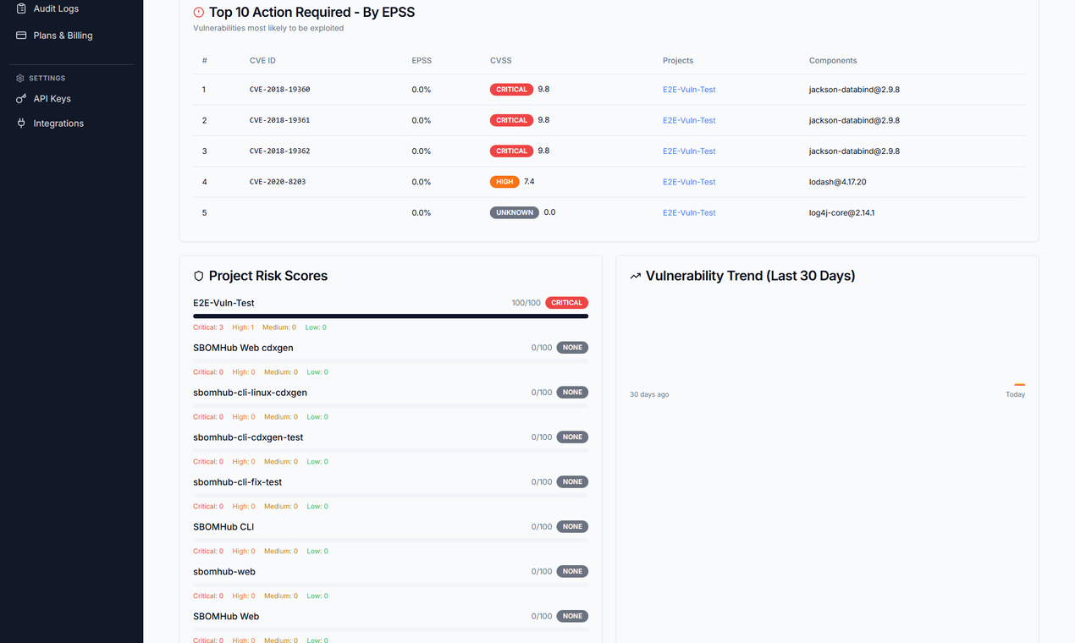Click the Audit Logs clipboard icon

pos(21,8)
